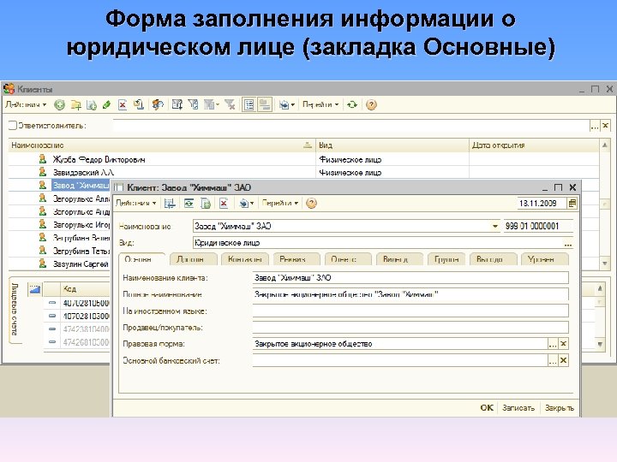Image resolution: width=617 pixels, height=462 pixels.
Task: Click Ответисполнитель input field
Action: tap(350, 126)
